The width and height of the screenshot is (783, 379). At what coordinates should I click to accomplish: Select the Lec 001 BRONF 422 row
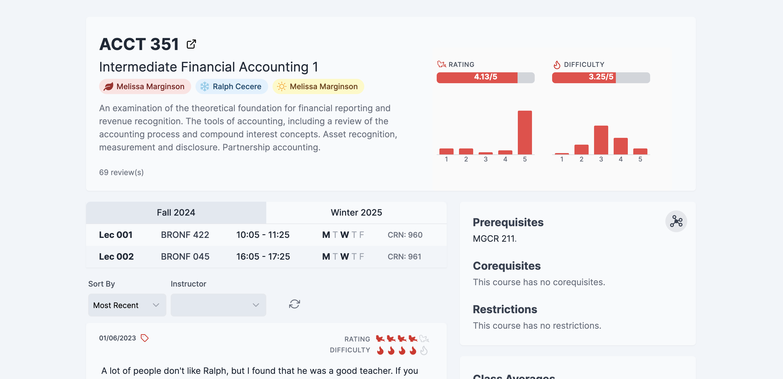[266, 235]
